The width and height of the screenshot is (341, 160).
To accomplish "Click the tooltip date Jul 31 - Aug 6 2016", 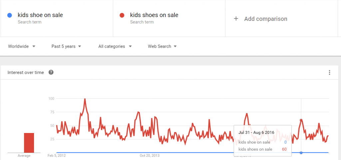I will tap(256, 132).
